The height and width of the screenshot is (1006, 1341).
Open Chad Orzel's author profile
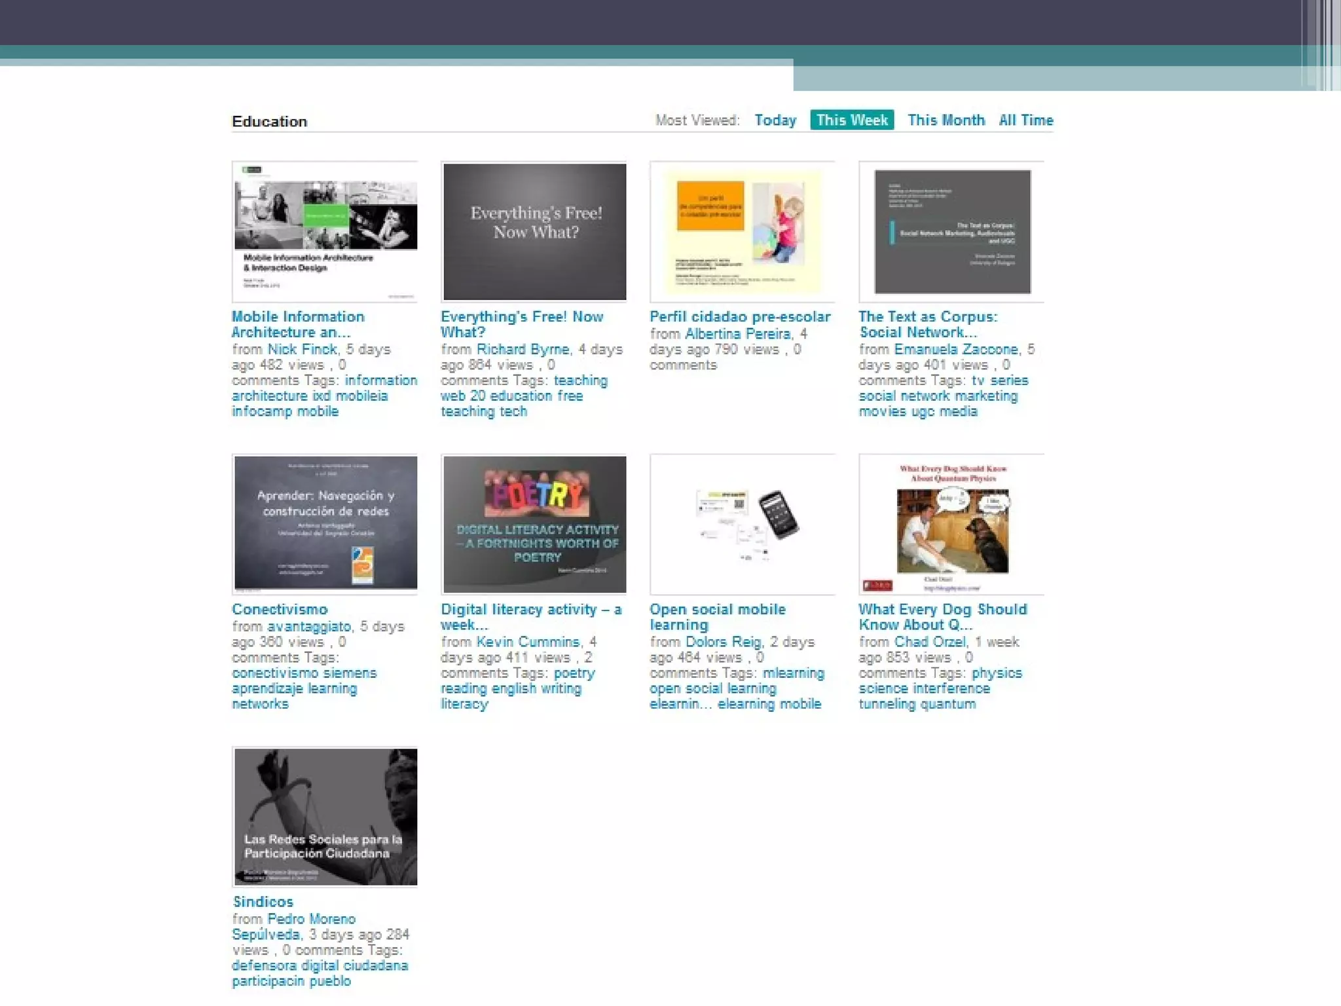click(x=930, y=642)
